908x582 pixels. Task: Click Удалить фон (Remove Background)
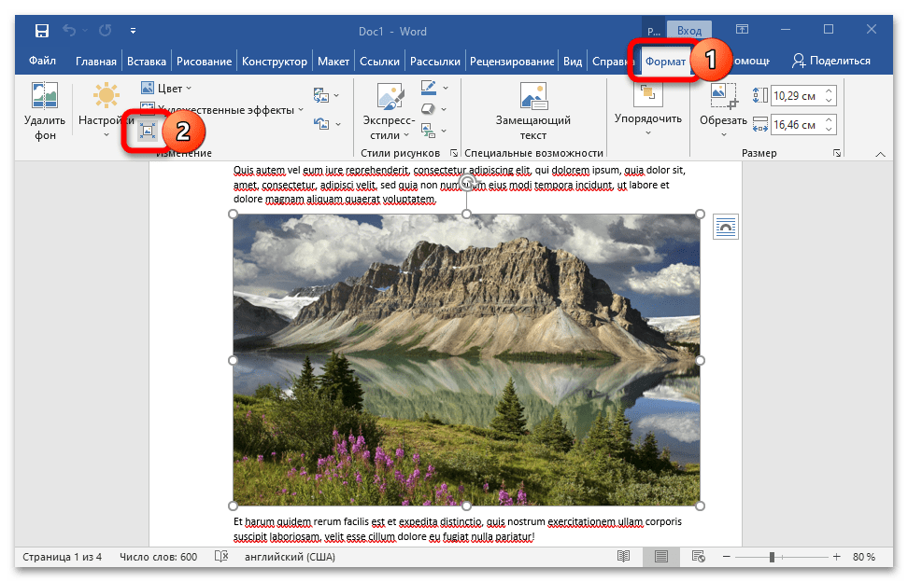click(x=44, y=113)
